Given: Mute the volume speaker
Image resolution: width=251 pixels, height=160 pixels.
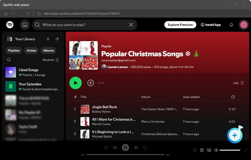Looking at the screenshot, I should (216, 150).
